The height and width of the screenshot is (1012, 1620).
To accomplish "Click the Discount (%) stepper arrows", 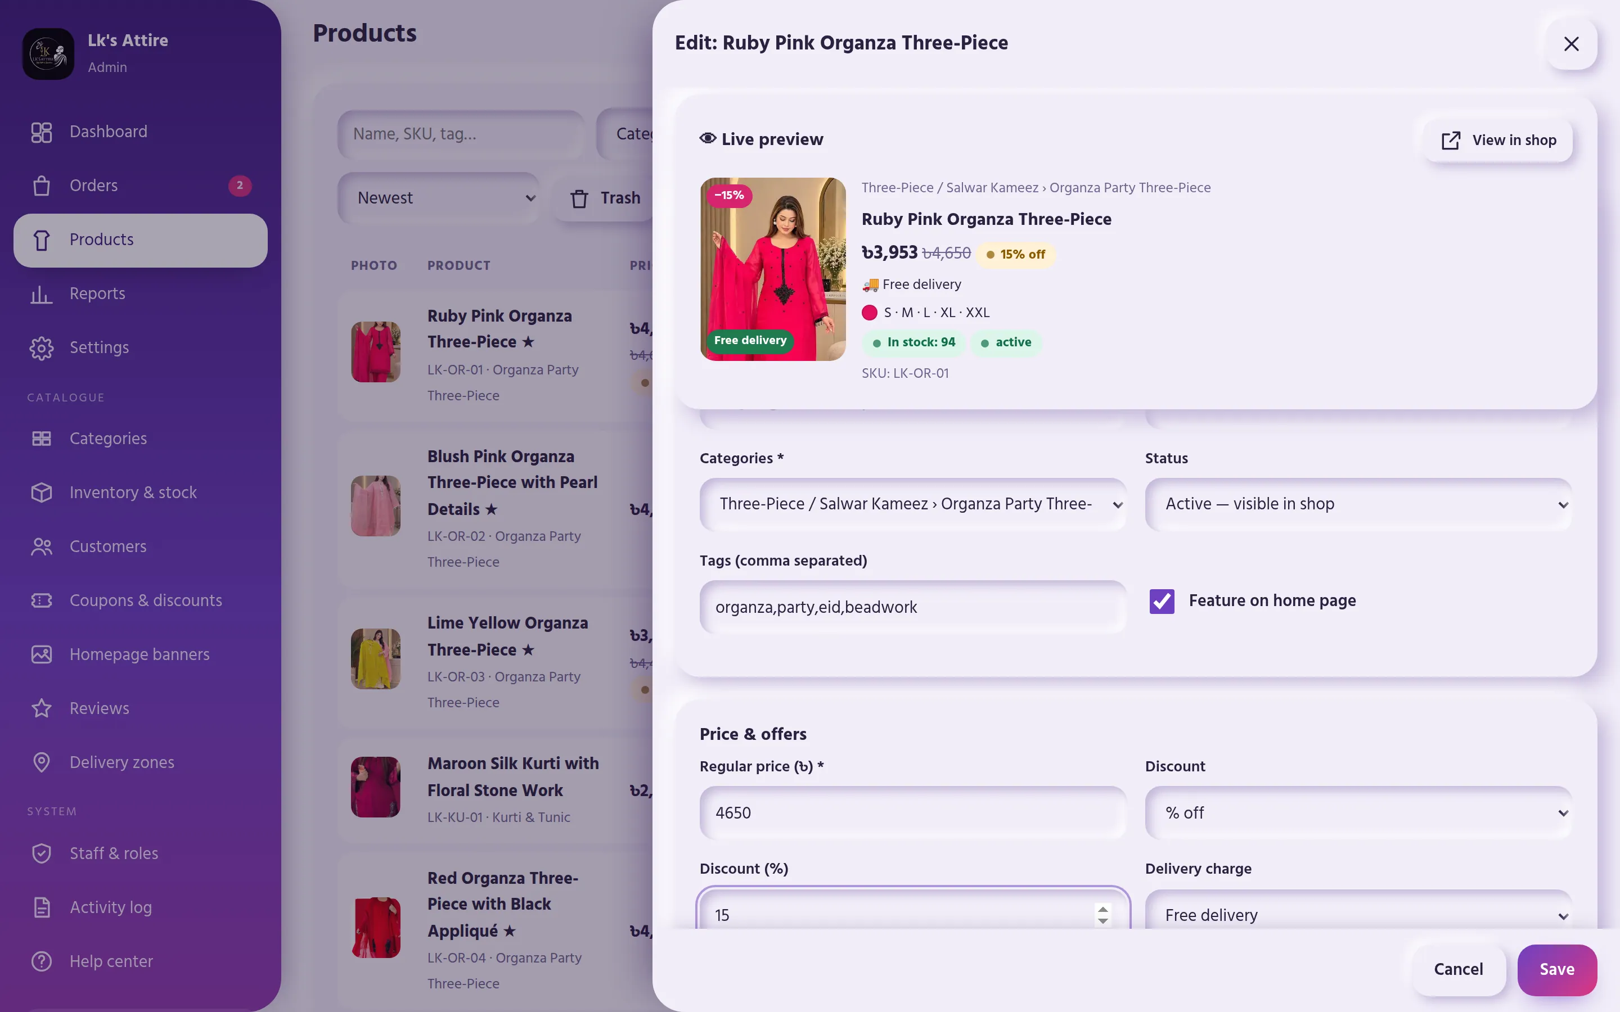I will coord(1102,915).
